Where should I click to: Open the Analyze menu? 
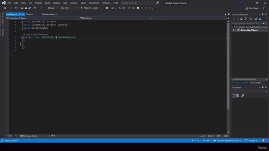(x=74, y=3)
